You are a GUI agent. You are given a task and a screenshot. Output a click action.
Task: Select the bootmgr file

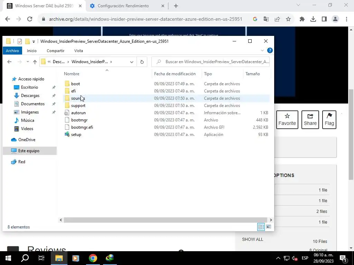[x=79, y=120]
